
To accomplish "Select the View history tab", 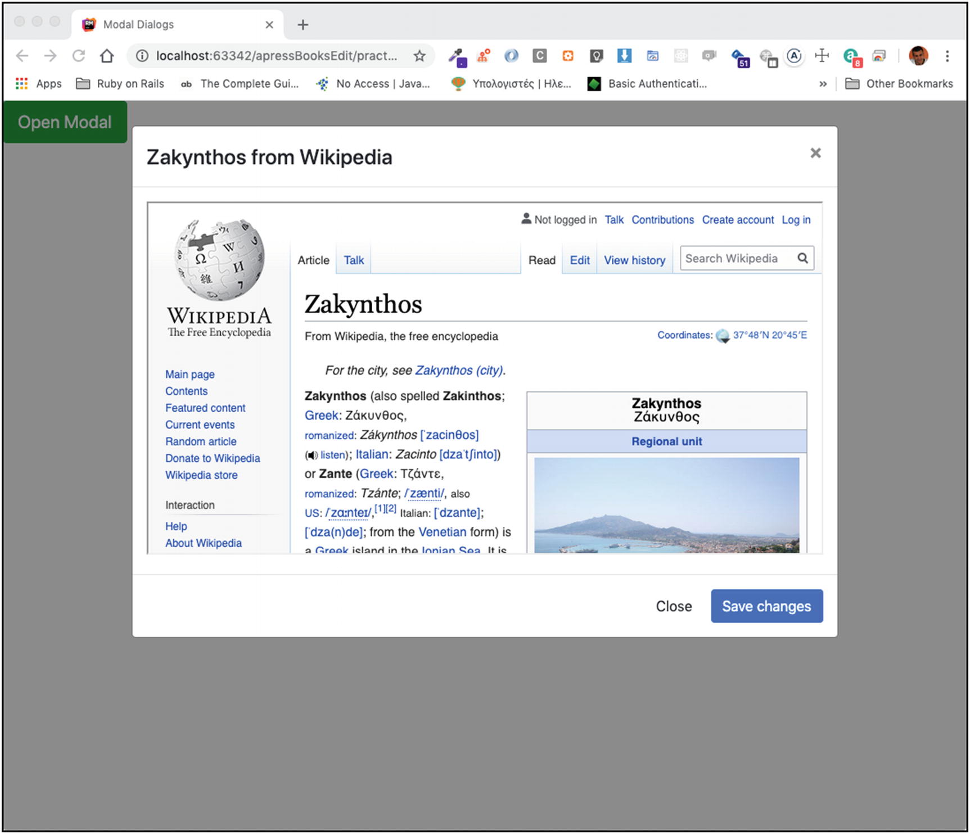I will pyautogui.click(x=634, y=260).
